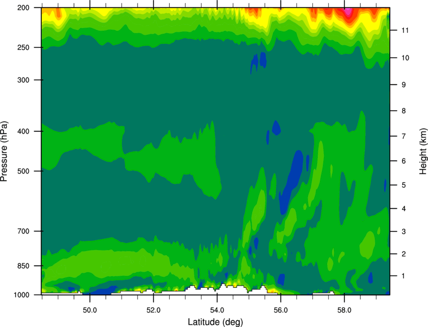Click the 52.0 latitude tick label
The width and height of the screenshot is (428, 327).
point(154,310)
